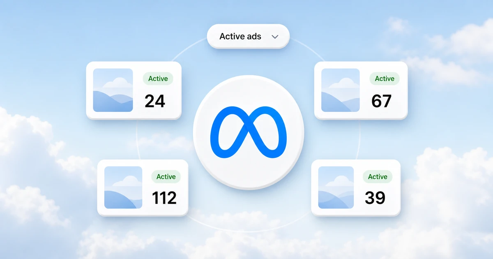Click the number 67

coord(381,101)
